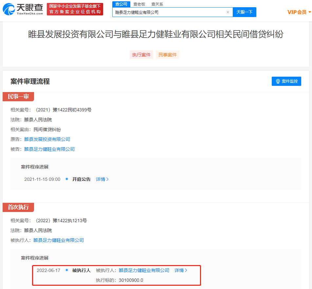312x289 pixels.
Task: Open 详情 link for 开庭公告
Action: point(102,179)
